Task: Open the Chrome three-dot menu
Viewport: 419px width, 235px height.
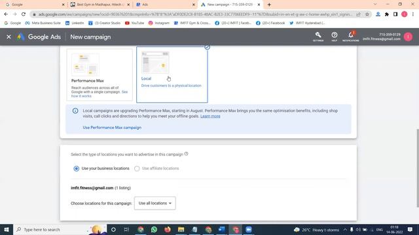Action: [413, 14]
